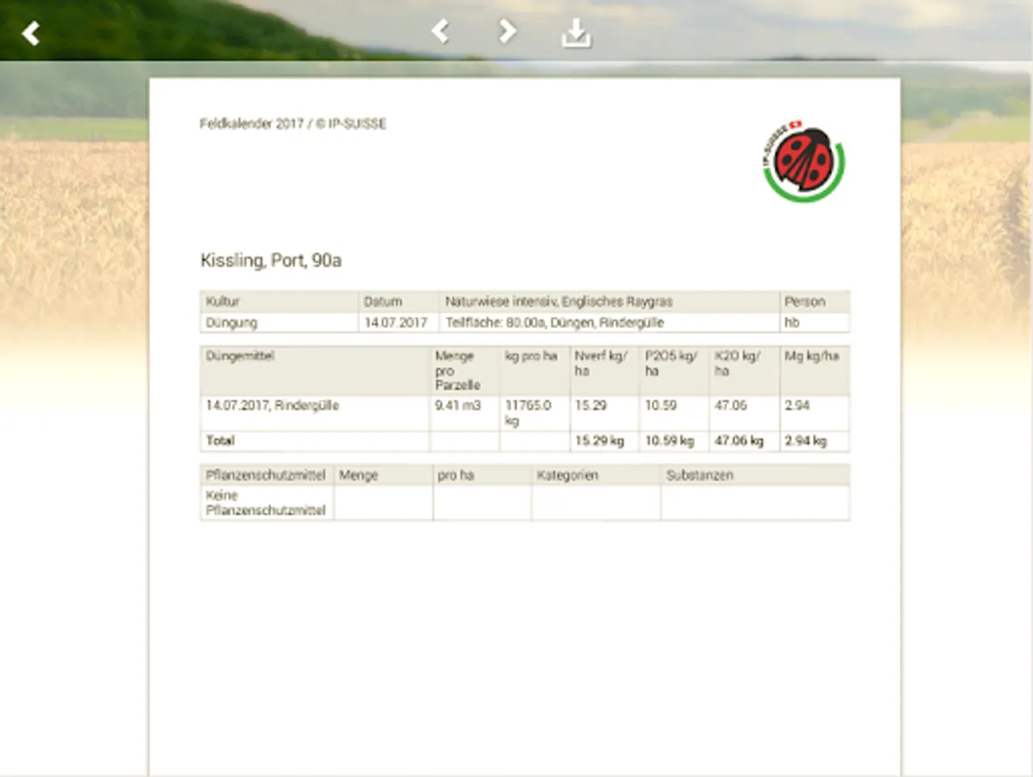Select the quantity value '9.41 m3'
This screenshot has width=1033, height=777.
(457, 405)
